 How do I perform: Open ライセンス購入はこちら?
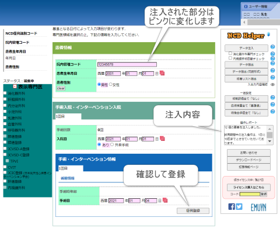(x=249, y=187)
